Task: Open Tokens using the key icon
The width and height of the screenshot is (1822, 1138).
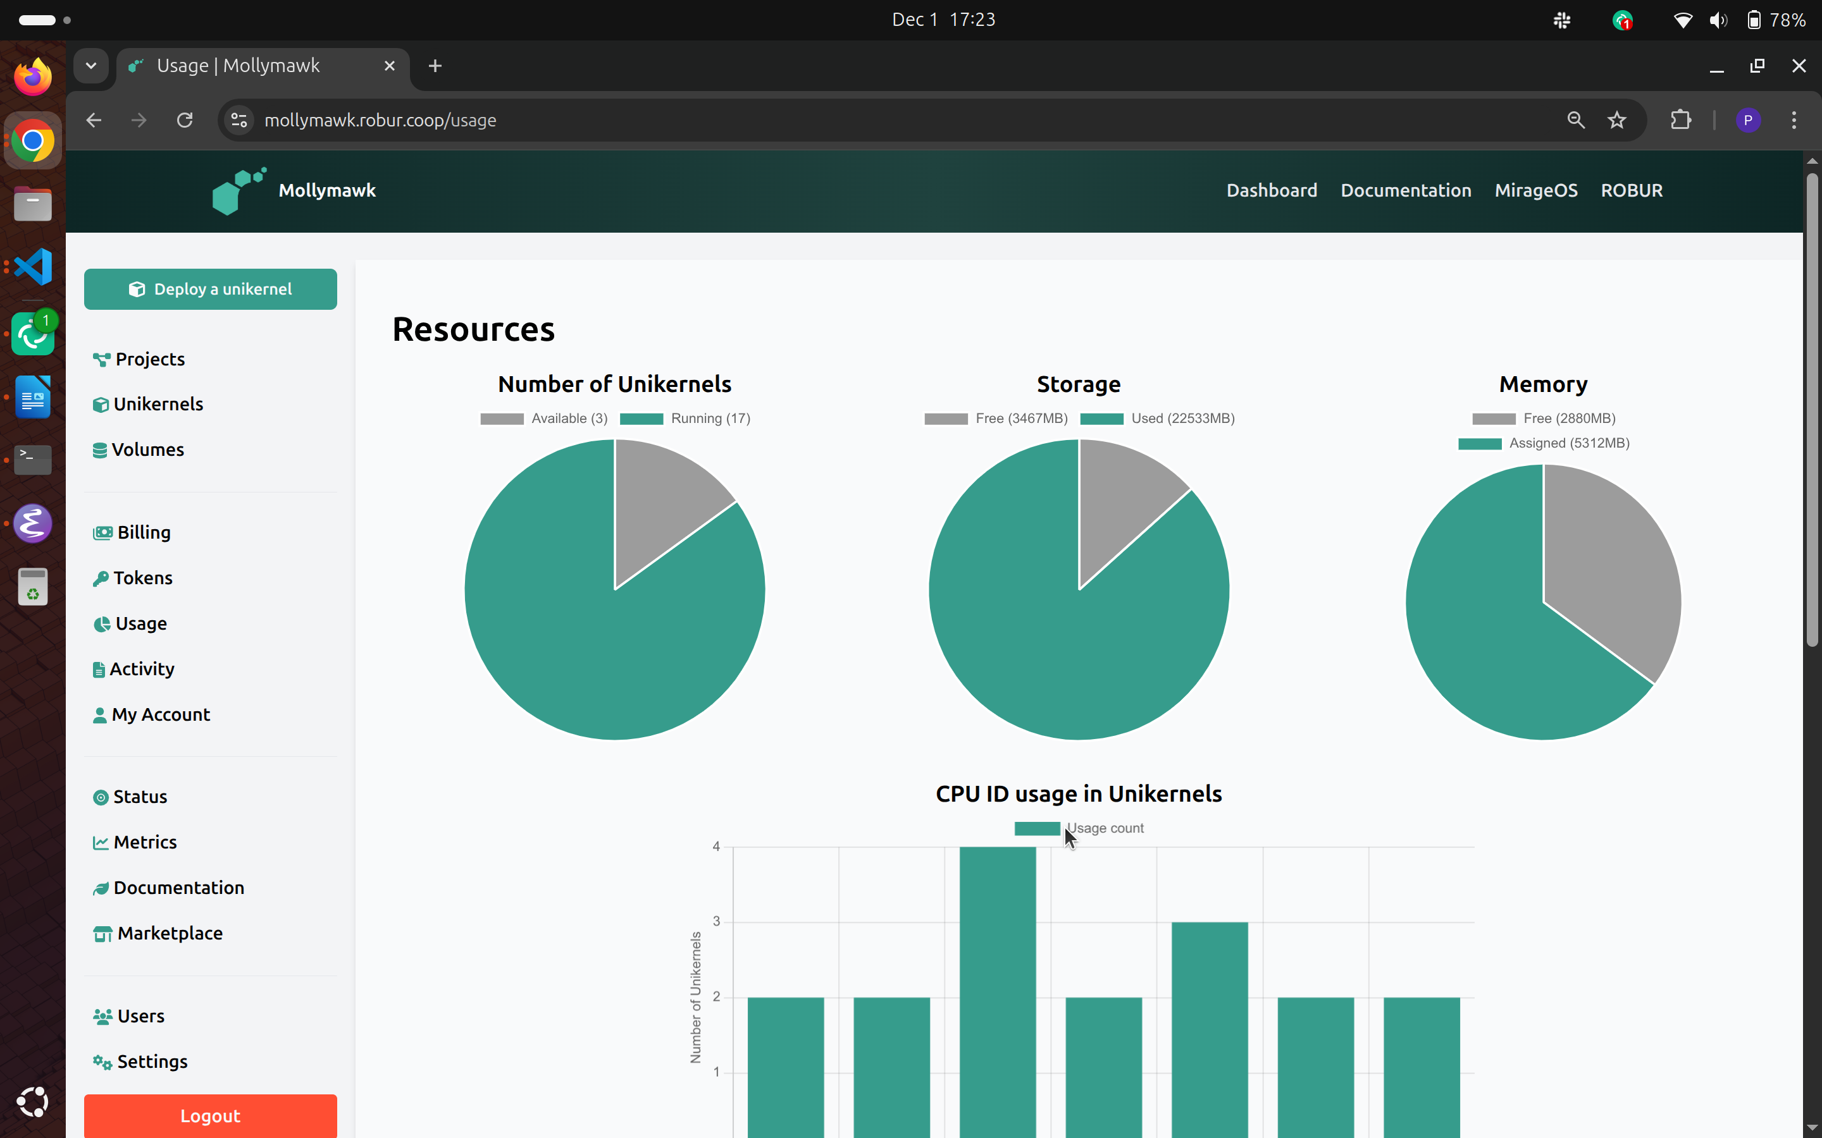Action: tap(102, 578)
